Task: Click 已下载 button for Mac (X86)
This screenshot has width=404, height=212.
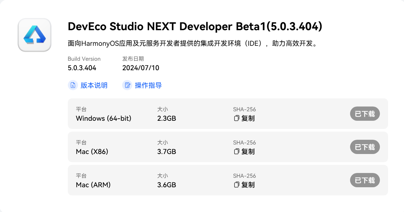Action: (x=365, y=147)
